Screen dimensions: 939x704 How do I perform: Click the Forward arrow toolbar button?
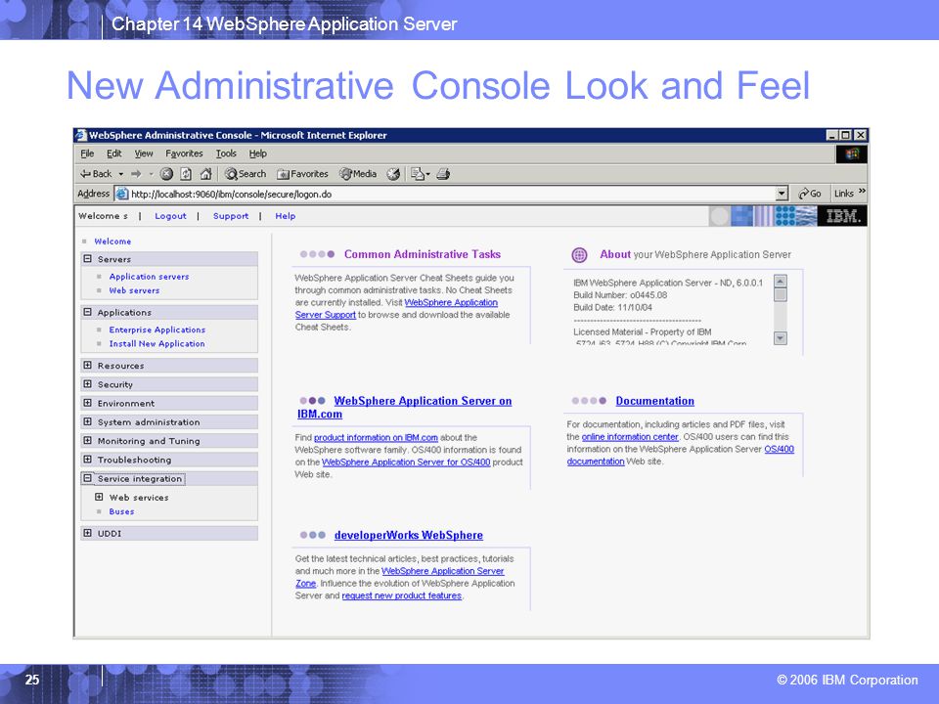coord(136,174)
